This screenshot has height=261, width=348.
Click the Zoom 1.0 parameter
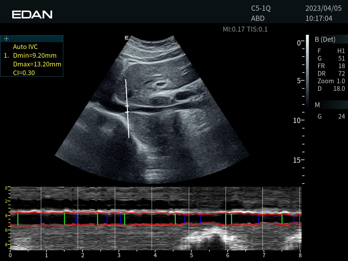tap(331, 81)
